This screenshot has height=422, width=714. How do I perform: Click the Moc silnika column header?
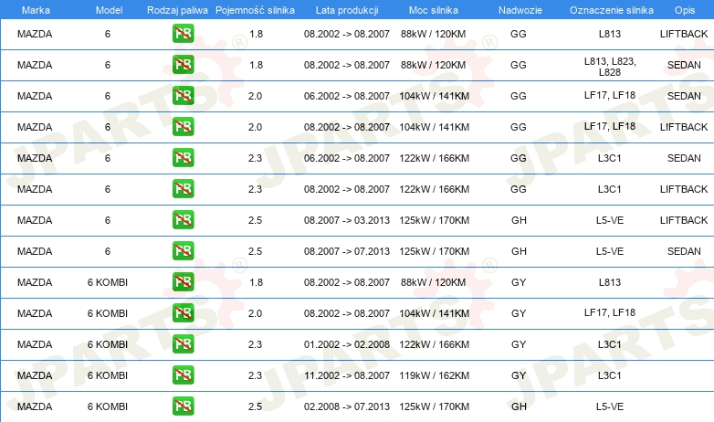click(434, 10)
